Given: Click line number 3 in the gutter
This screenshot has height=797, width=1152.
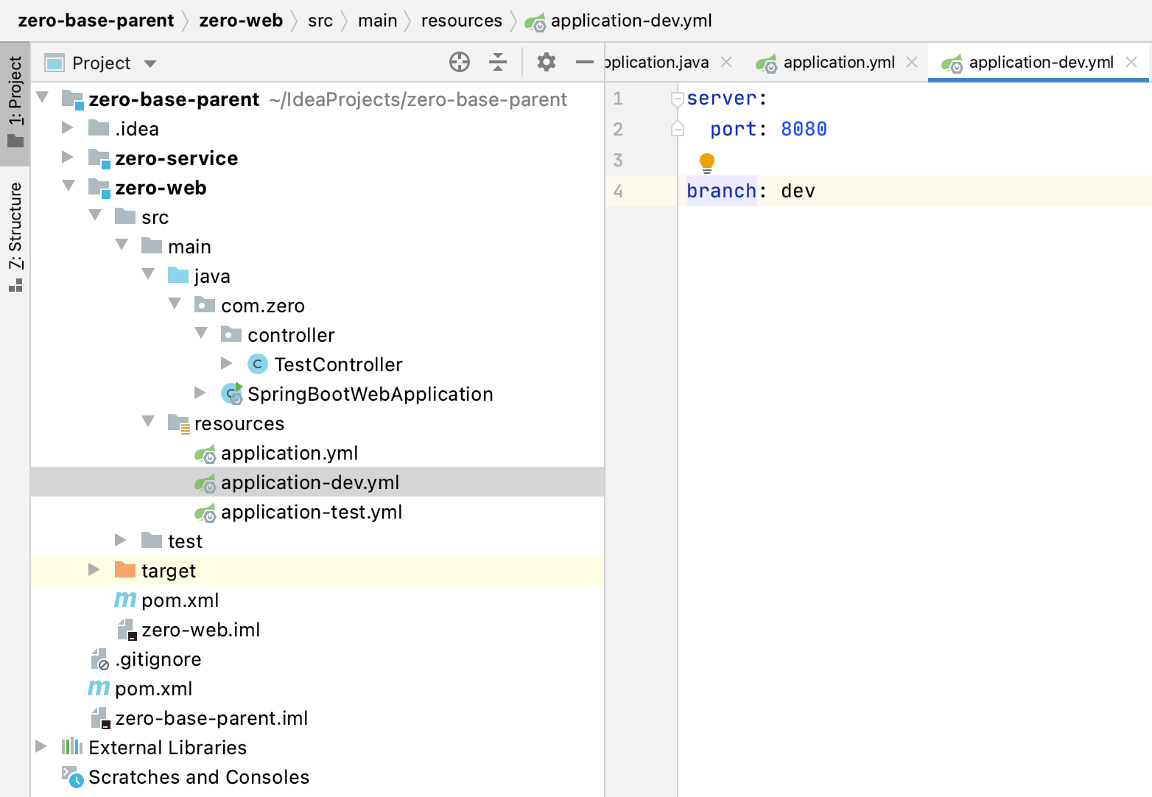Looking at the screenshot, I should (x=618, y=160).
